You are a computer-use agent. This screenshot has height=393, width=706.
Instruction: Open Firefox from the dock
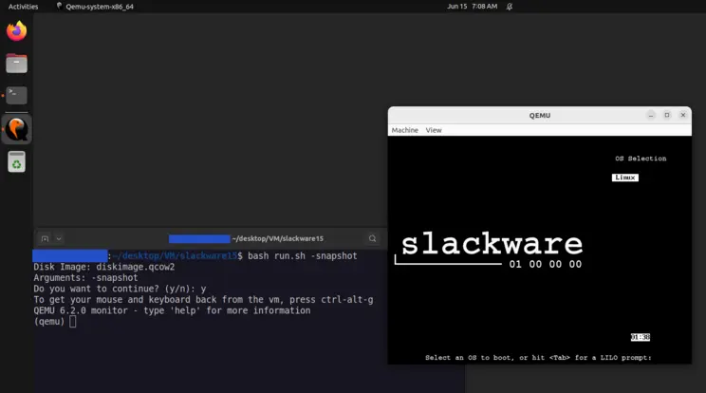(17, 30)
